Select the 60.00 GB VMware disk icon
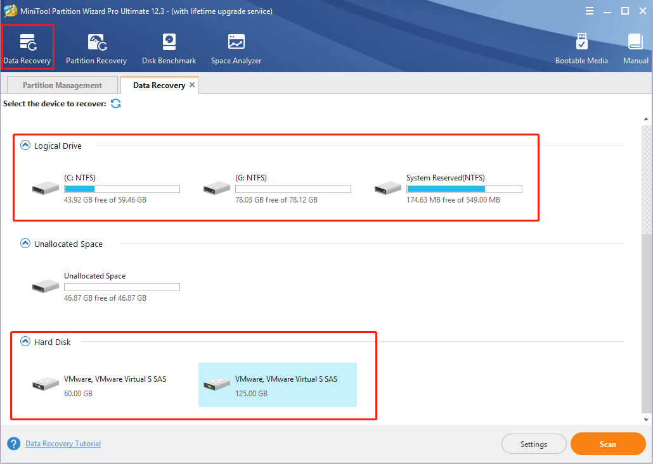Screen dimensions: 653x464 (x=46, y=384)
